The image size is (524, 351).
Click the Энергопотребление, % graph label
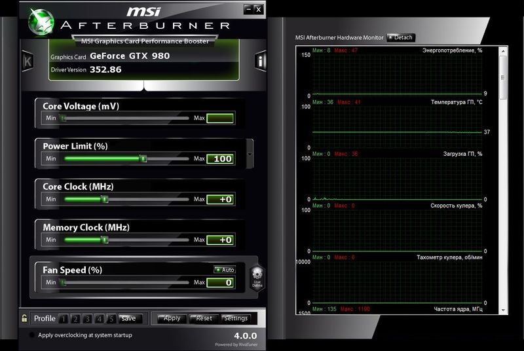pos(452,50)
